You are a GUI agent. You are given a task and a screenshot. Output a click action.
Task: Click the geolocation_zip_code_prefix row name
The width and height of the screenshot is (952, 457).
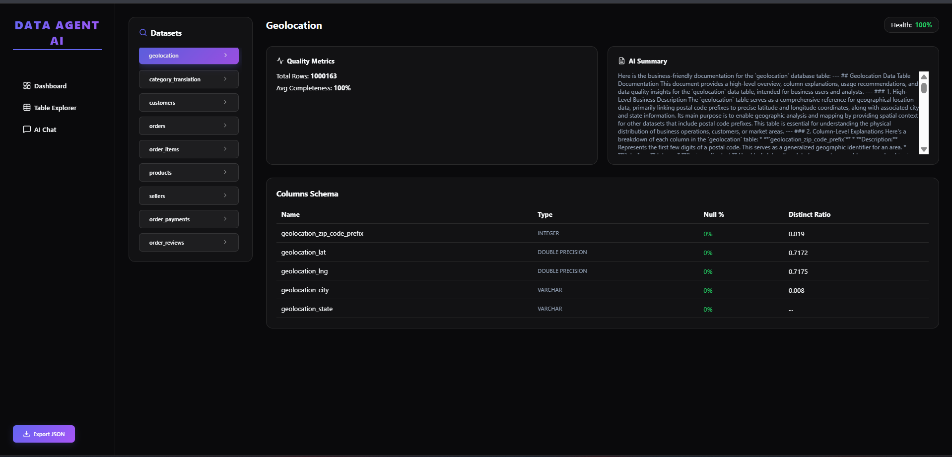[x=322, y=233]
